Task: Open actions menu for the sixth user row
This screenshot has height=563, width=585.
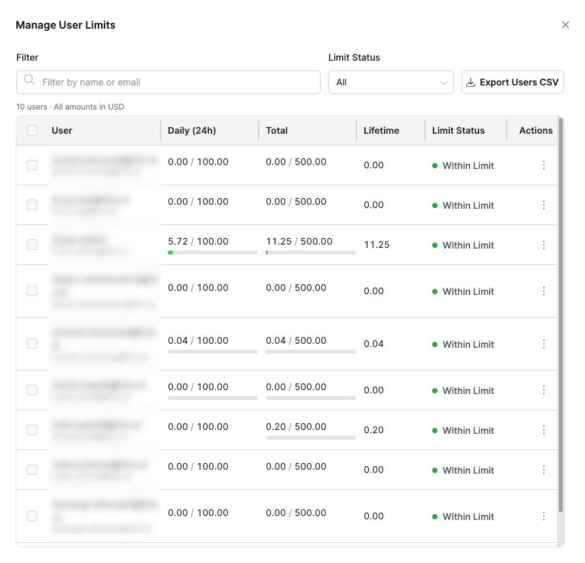Action: [544, 390]
